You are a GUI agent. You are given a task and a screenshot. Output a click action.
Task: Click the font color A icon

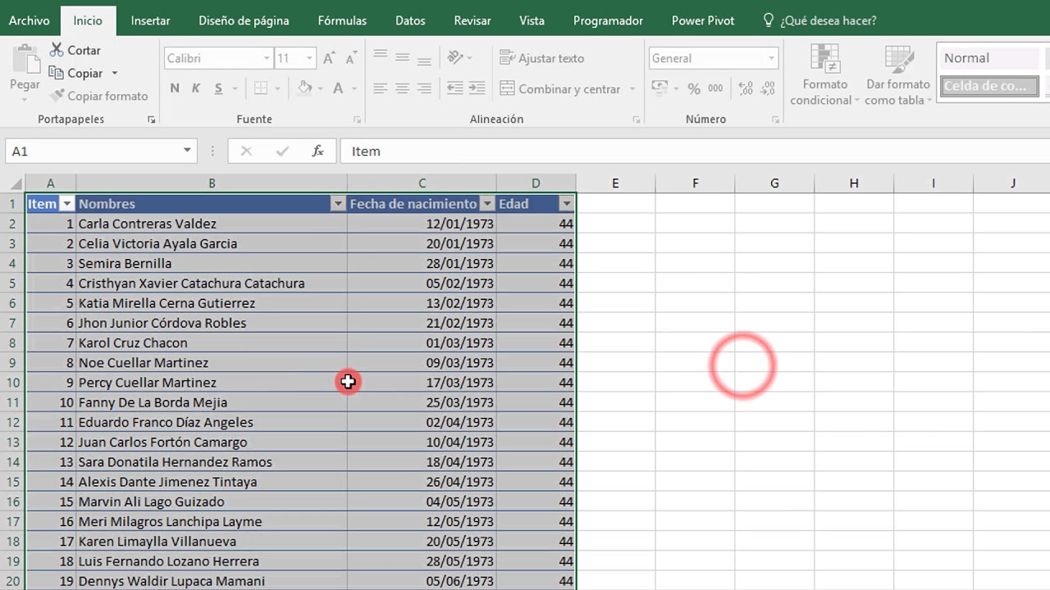coord(340,88)
